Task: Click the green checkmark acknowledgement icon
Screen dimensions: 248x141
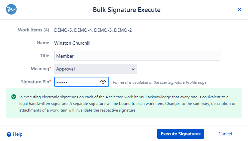Action: tap(14, 97)
